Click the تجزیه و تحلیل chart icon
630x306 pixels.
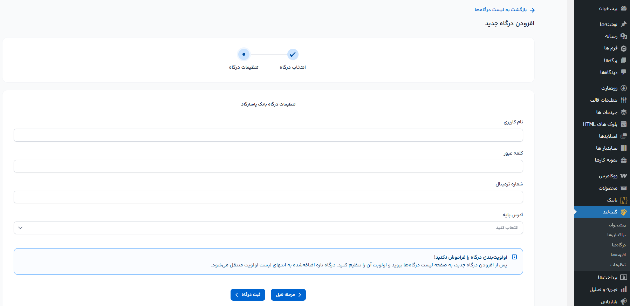(x=624, y=289)
